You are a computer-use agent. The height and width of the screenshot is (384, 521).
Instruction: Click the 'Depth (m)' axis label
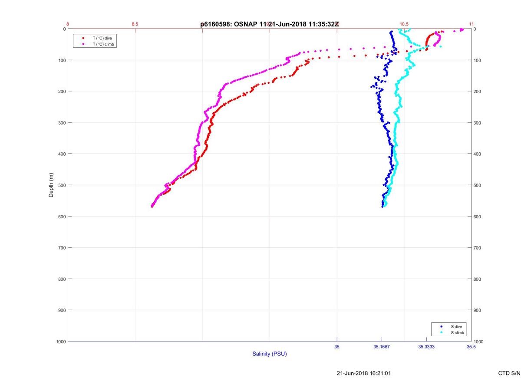click(x=51, y=185)
